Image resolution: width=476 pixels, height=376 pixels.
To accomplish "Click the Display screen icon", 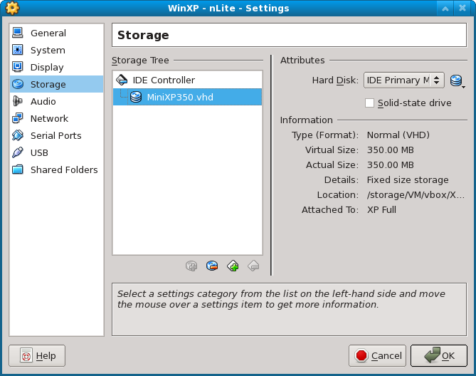I will coord(18,66).
